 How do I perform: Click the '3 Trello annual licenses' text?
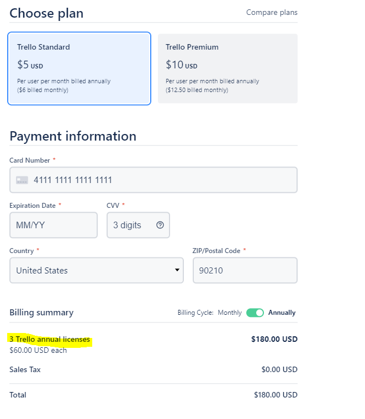coord(50,339)
